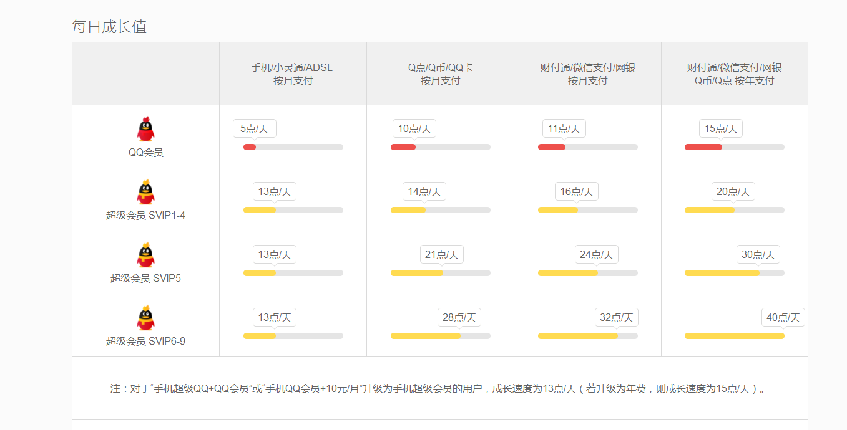
Task: Click the 13点/天 bubble in SVIP6-9 row
Action: [x=275, y=318]
